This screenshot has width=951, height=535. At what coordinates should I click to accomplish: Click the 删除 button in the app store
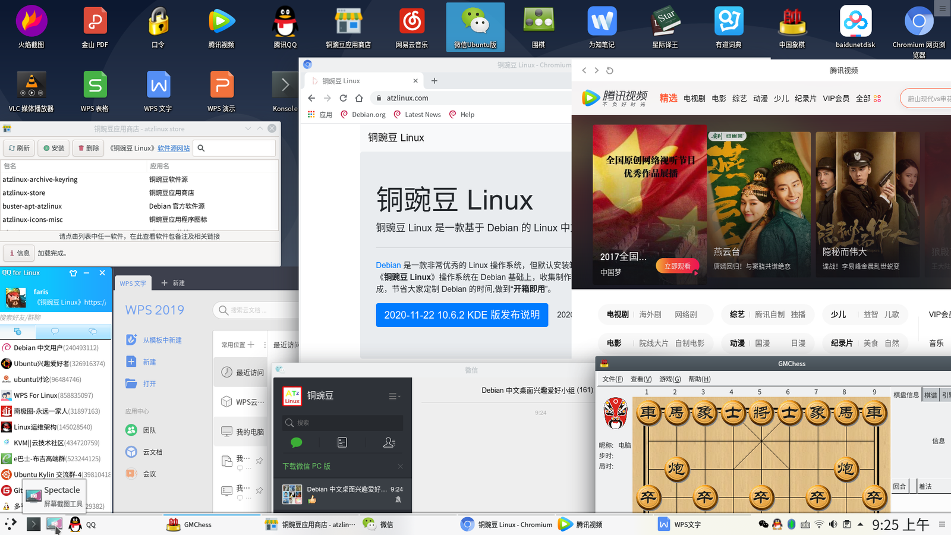click(x=88, y=148)
